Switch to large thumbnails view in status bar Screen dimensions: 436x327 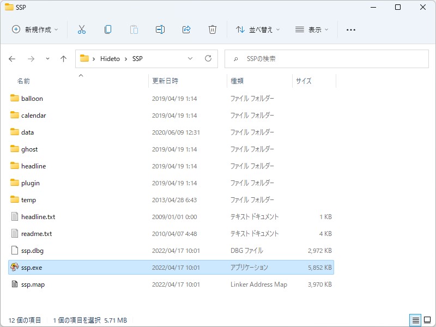click(427, 321)
